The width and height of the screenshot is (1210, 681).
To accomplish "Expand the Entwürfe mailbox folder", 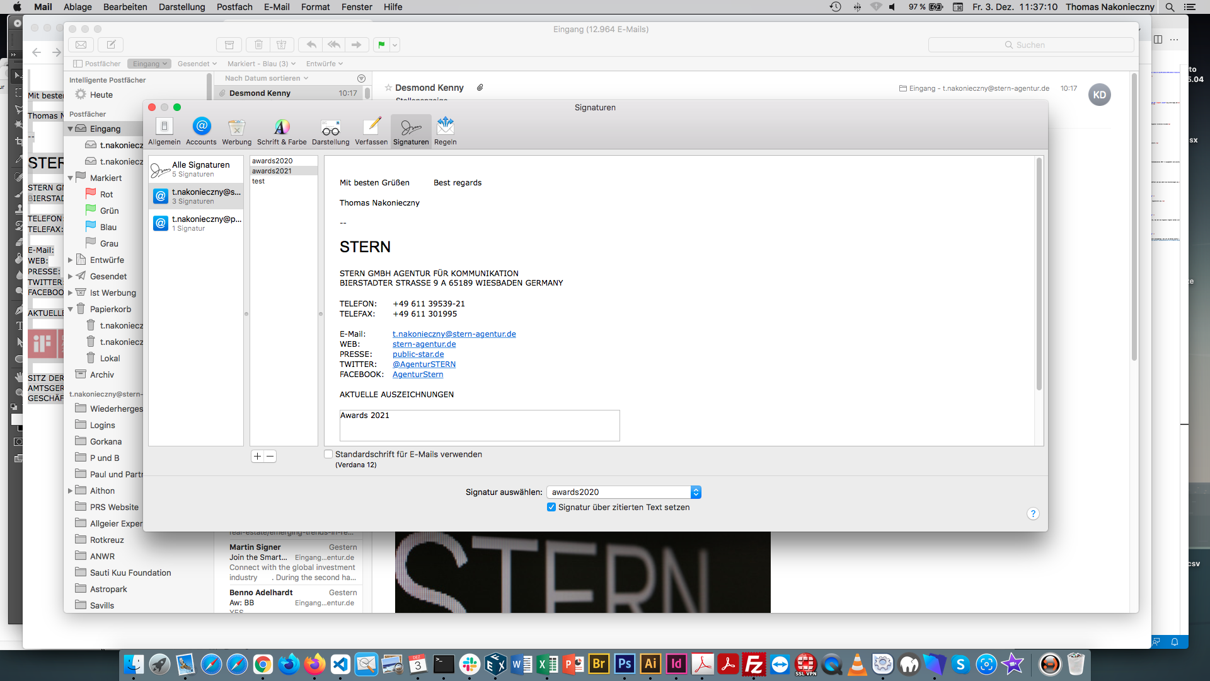I will [71, 260].
